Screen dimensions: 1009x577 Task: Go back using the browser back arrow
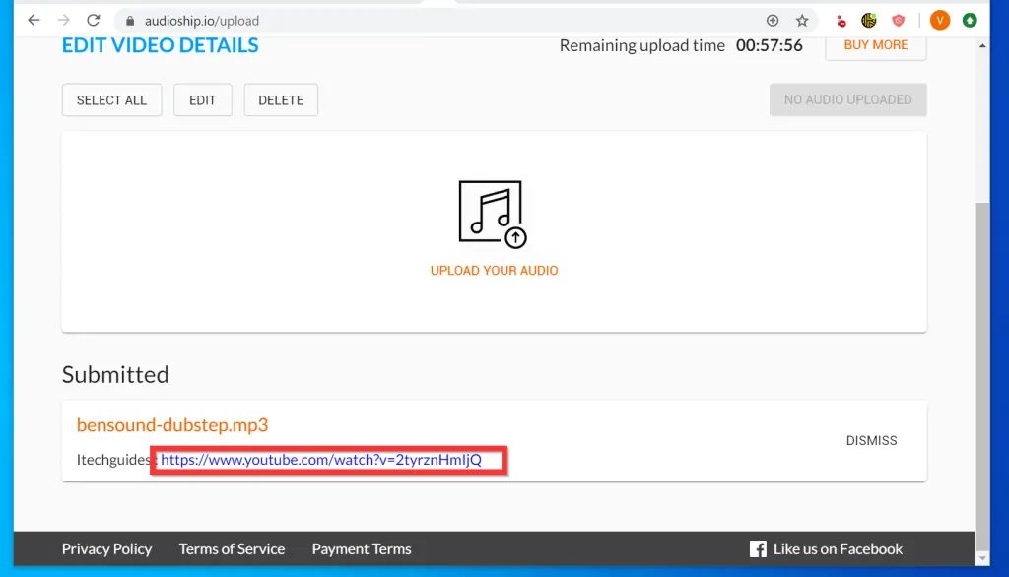34,21
